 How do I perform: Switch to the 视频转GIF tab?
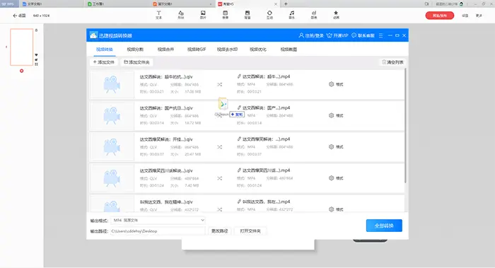(197, 49)
